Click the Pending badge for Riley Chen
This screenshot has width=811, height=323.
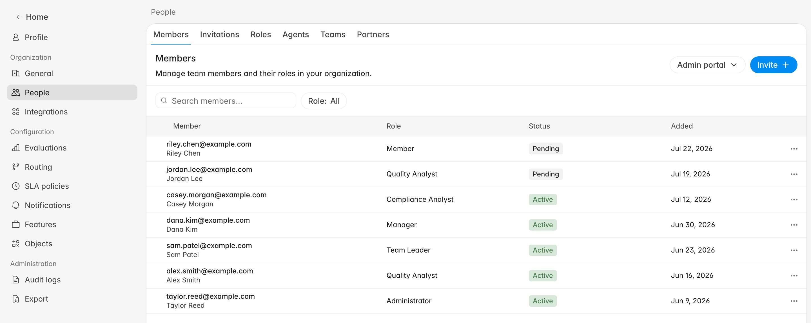tap(546, 149)
